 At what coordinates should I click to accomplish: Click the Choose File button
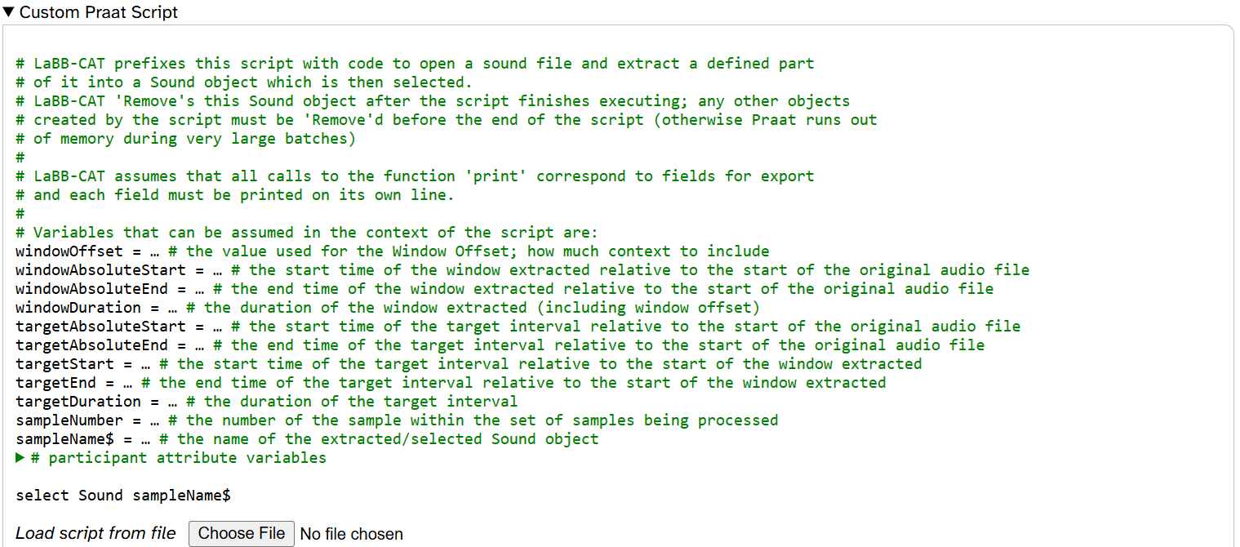pos(241,533)
